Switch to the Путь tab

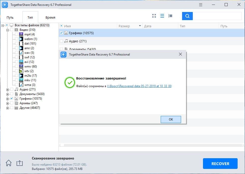(x=10, y=17)
